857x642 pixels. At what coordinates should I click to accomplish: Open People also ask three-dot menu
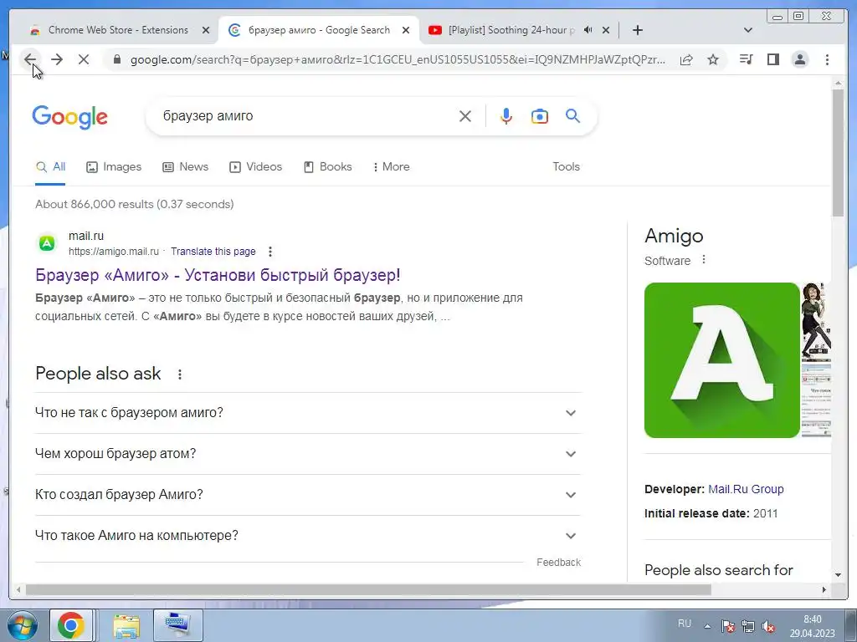tap(179, 374)
